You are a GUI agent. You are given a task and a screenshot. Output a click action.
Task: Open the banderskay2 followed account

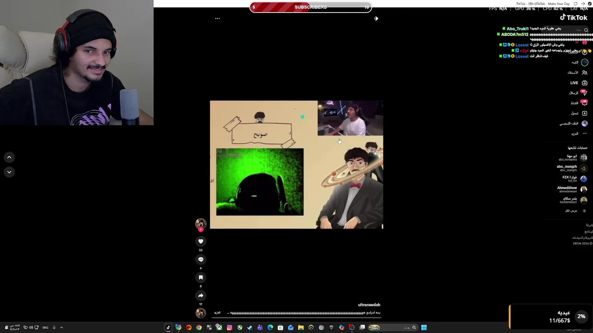pyautogui.click(x=573, y=200)
